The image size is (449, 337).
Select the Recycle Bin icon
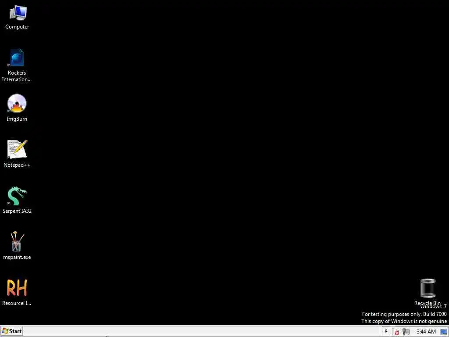[x=428, y=288]
